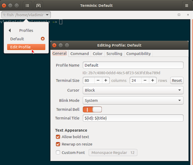Screen dimensions: 193x165
Task: Close the Editing Profile dialog
Action: [x=54, y=45]
